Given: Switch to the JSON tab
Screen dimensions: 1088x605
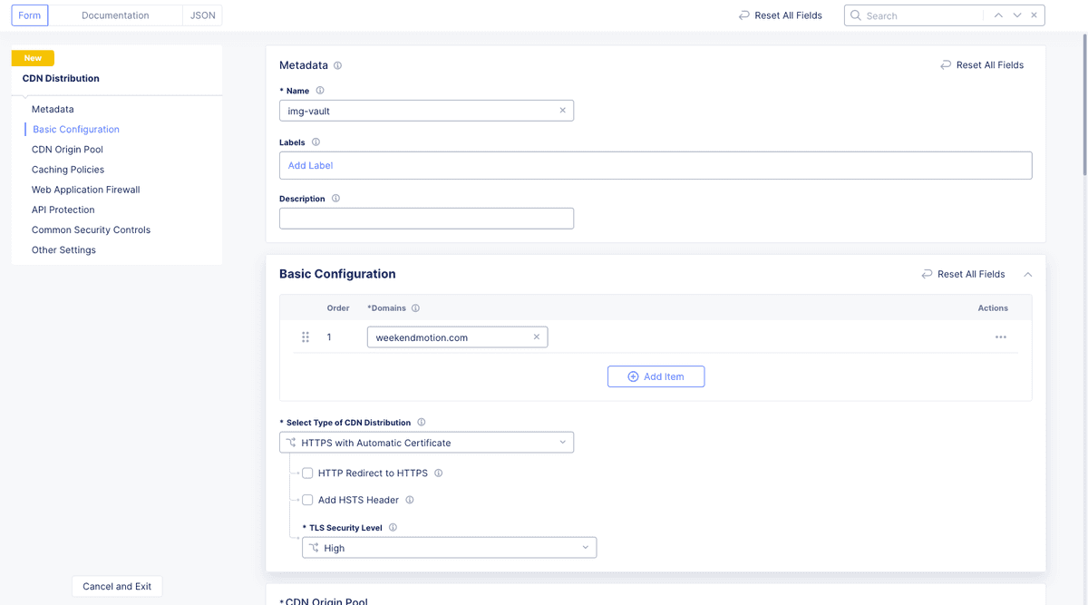Looking at the screenshot, I should [x=202, y=15].
